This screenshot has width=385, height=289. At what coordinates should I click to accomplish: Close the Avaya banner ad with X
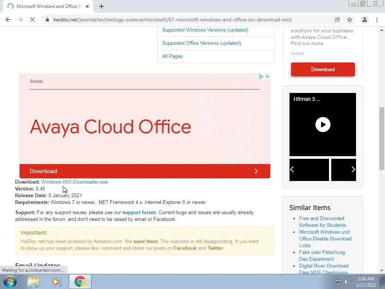click(268, 76)
